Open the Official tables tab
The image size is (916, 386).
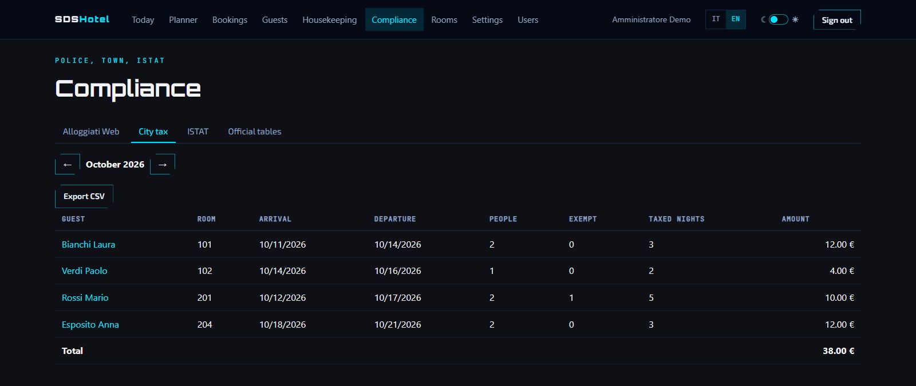coord(255,132)
